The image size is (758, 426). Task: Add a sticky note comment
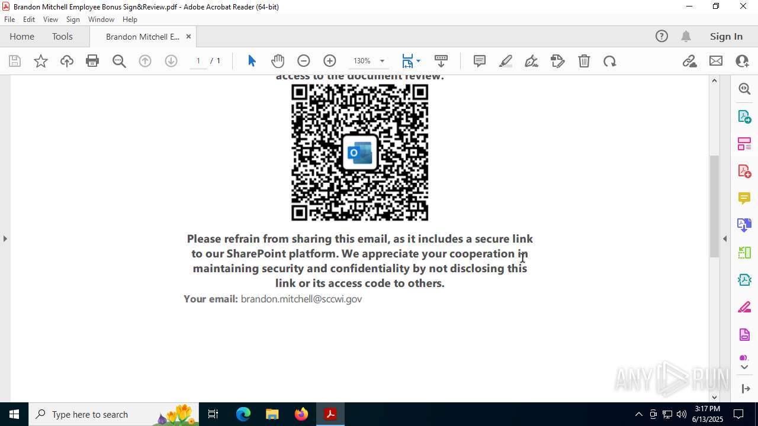(x=480, y=61)
